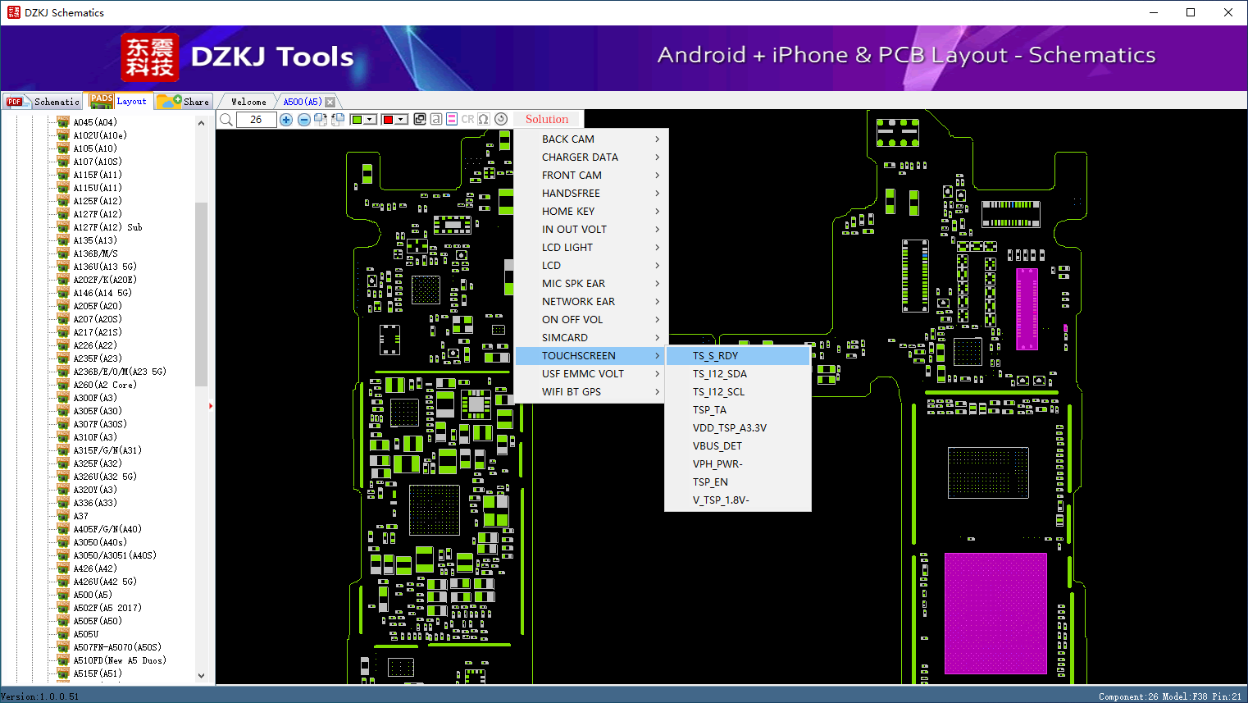1248x703 pixels.
Task: Select A236B/E/O/M(A23 5G) tree entry
Action: pyautogui.click(x=120, y=372)
